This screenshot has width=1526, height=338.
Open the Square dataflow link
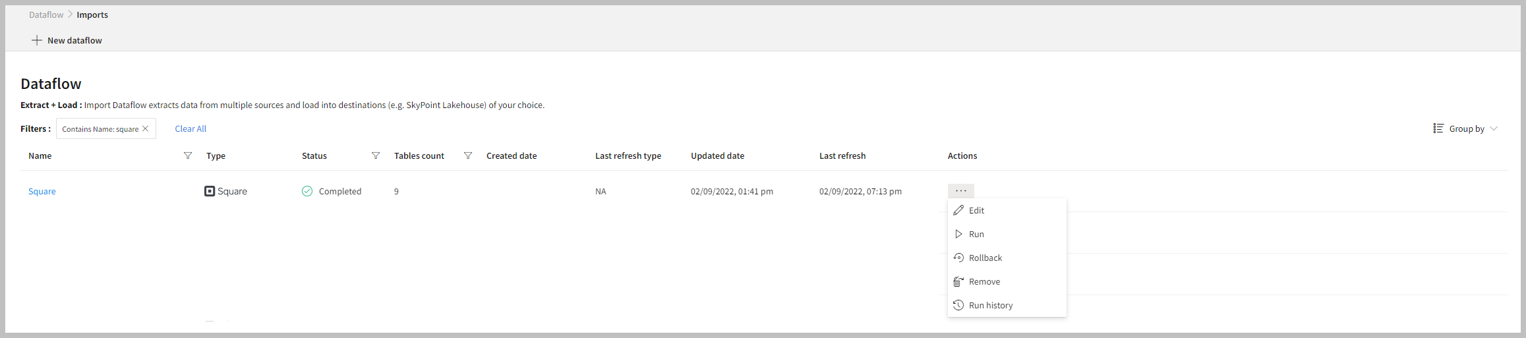42,191
